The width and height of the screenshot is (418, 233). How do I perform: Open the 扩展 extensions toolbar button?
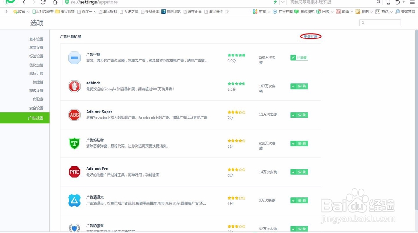point(260,11)
